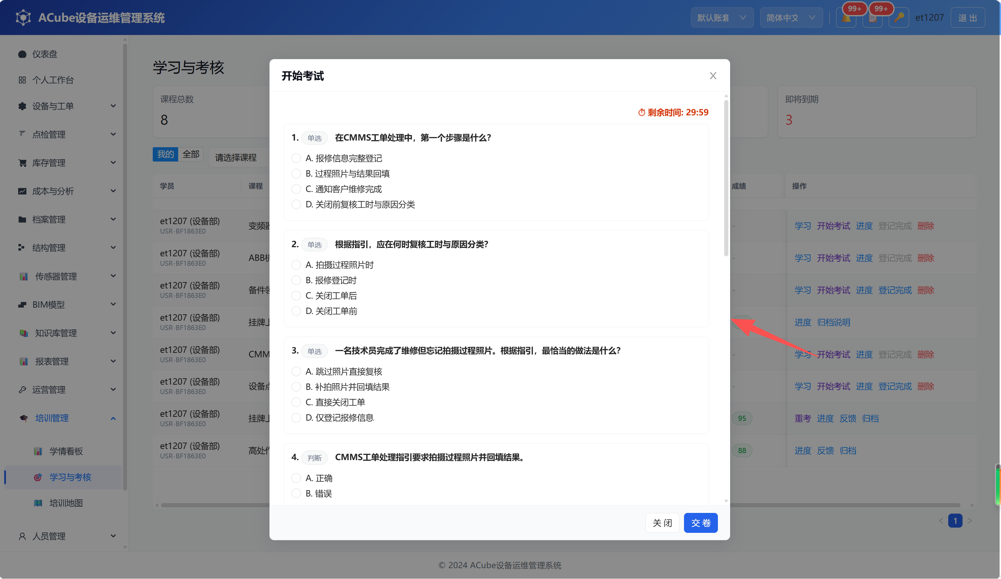Expand the 人员管理 menu
Image resolution: width=1001 pixels, height=579 pixels.
pyautogui.click(x=113, y=536)
